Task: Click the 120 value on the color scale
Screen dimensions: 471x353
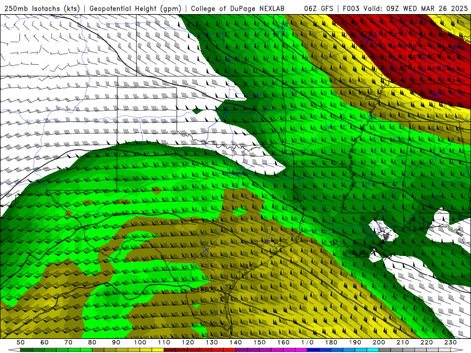Action: 188,342
